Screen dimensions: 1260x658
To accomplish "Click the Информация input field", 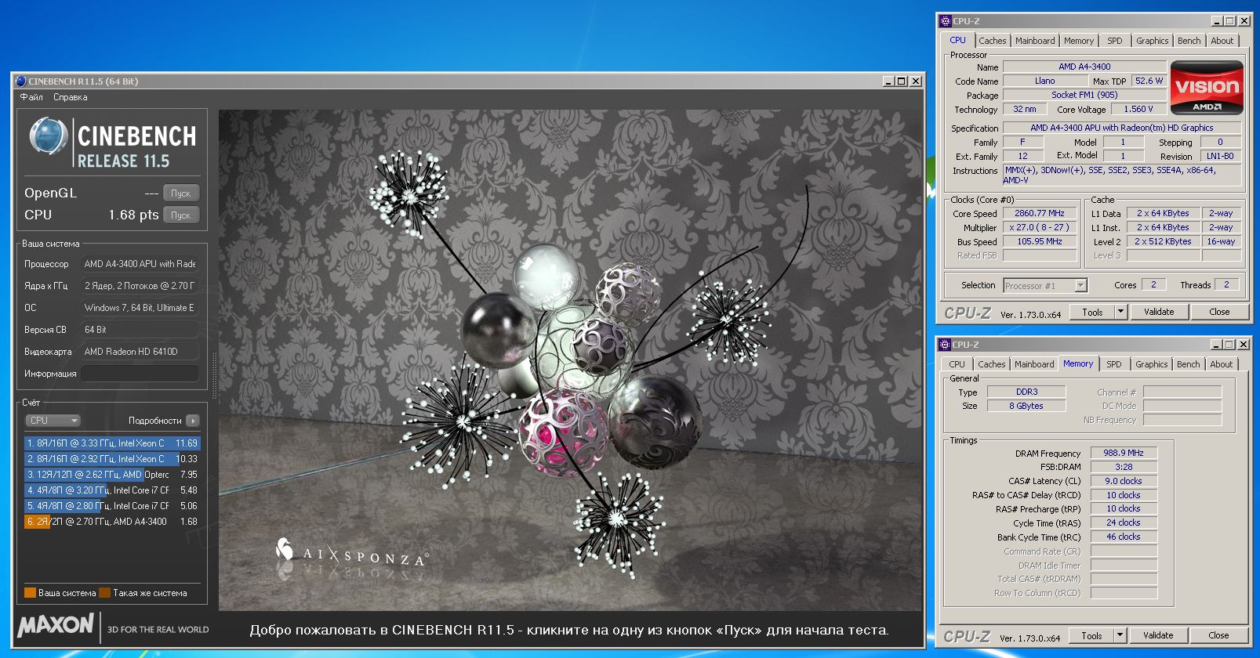I will point(140,374).
